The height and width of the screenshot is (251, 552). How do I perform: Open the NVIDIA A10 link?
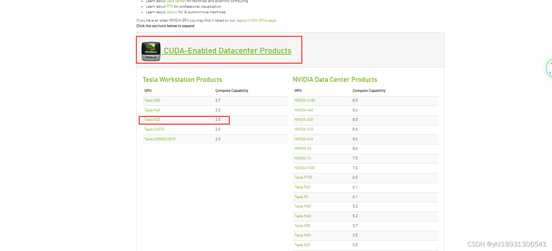coord(304,130)
